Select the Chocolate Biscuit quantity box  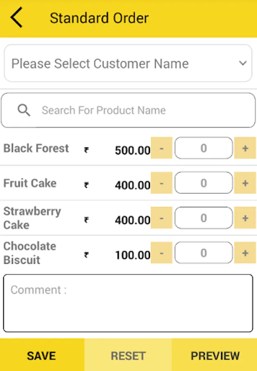pyautogui.click(x=203, y=253)
